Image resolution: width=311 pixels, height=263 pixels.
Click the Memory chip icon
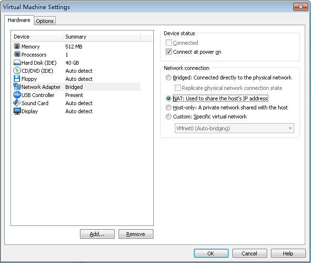(17, 46)
